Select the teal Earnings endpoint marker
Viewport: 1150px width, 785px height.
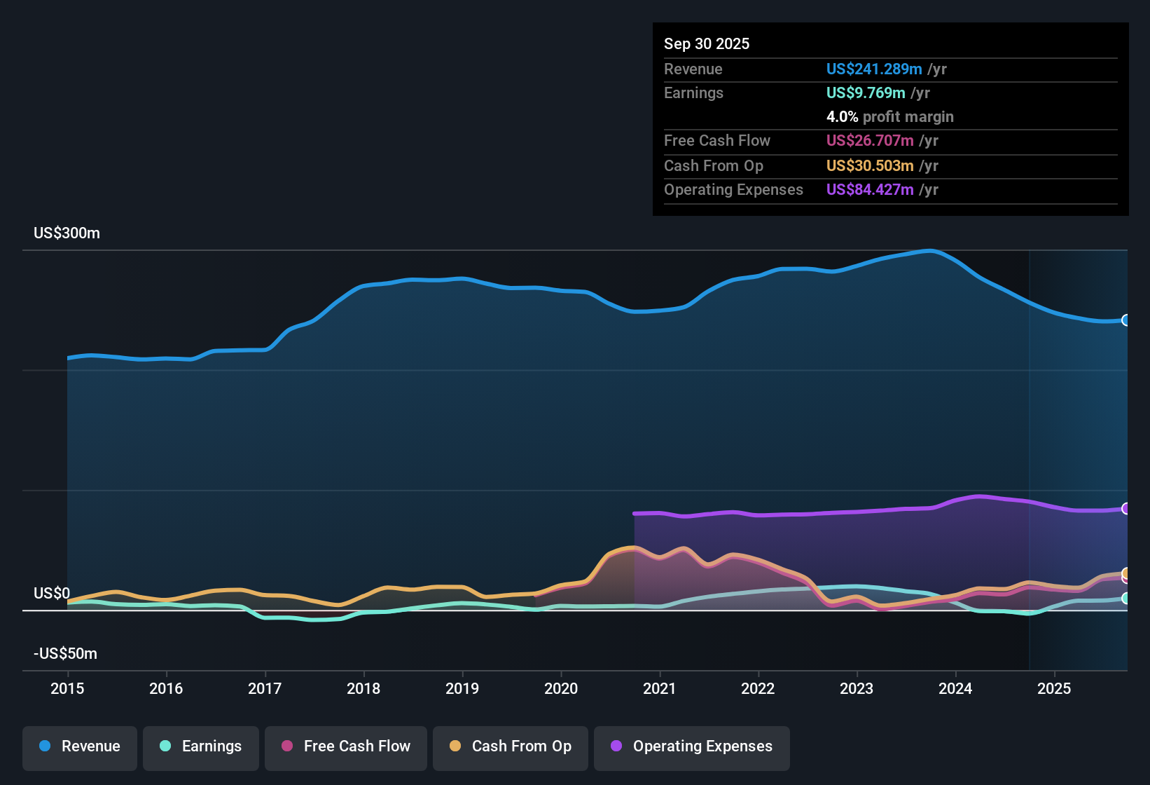click(1126, 599)
